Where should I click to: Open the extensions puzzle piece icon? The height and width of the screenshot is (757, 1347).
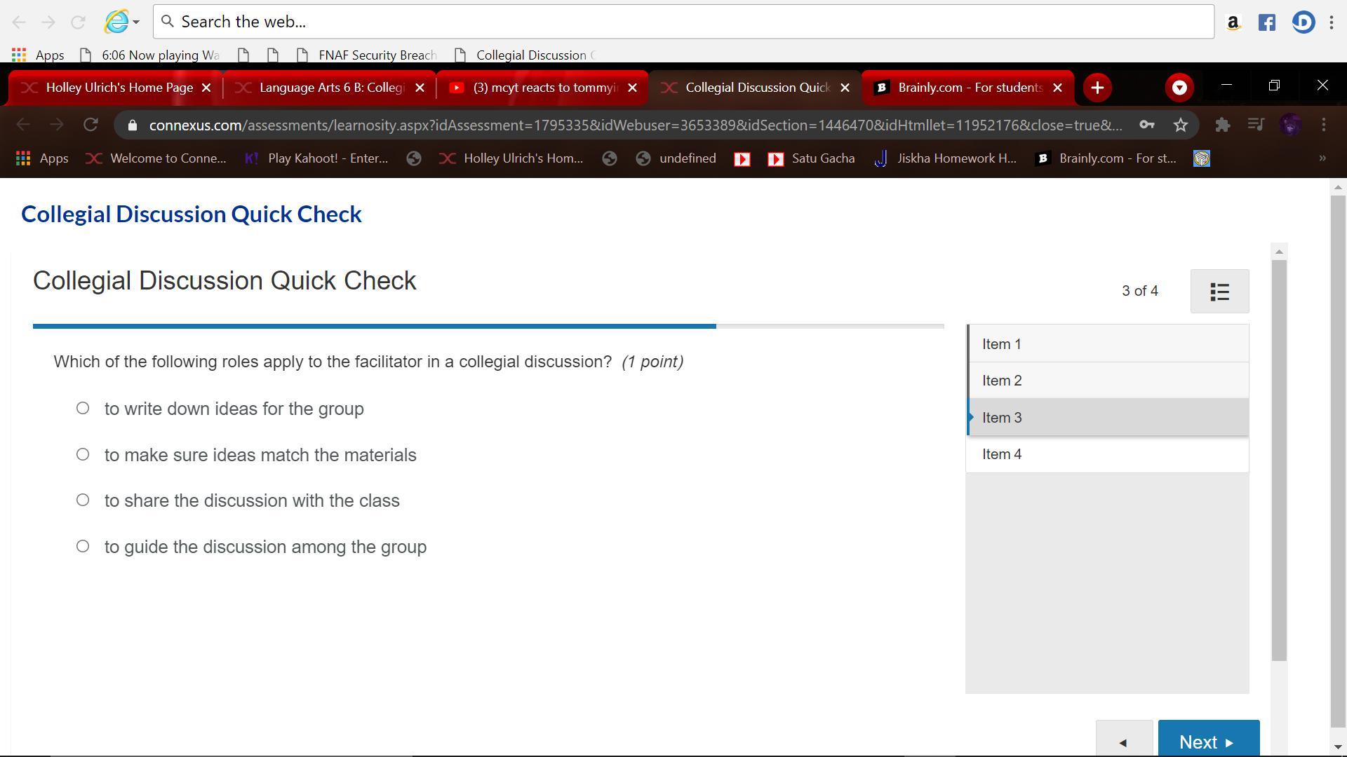(1222, 125)
